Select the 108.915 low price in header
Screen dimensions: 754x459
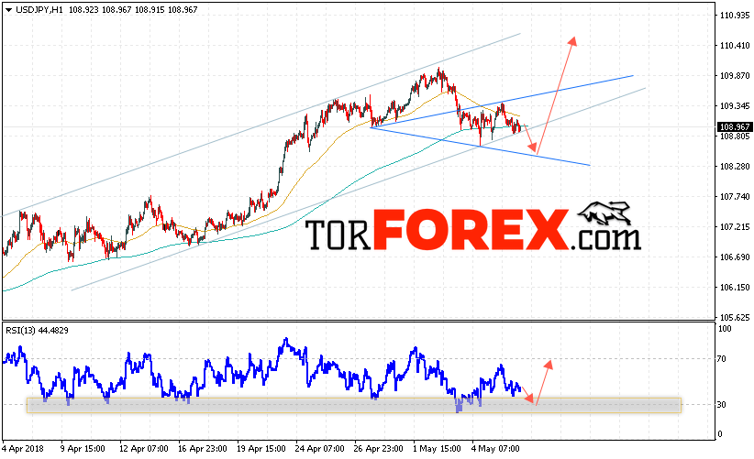[x=150, y=9]
